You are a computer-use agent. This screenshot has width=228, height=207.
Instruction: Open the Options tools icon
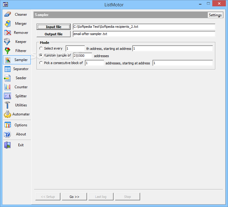click(x=8, y=125)
